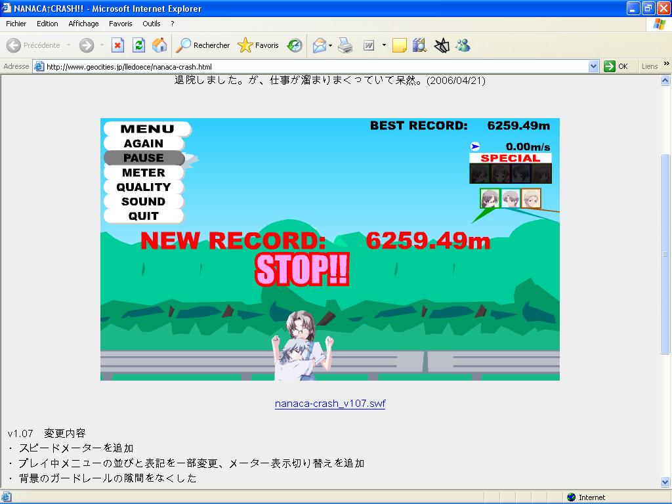672x504 pixels.
Task: Open the Messenger people icon
Action: 463,45
